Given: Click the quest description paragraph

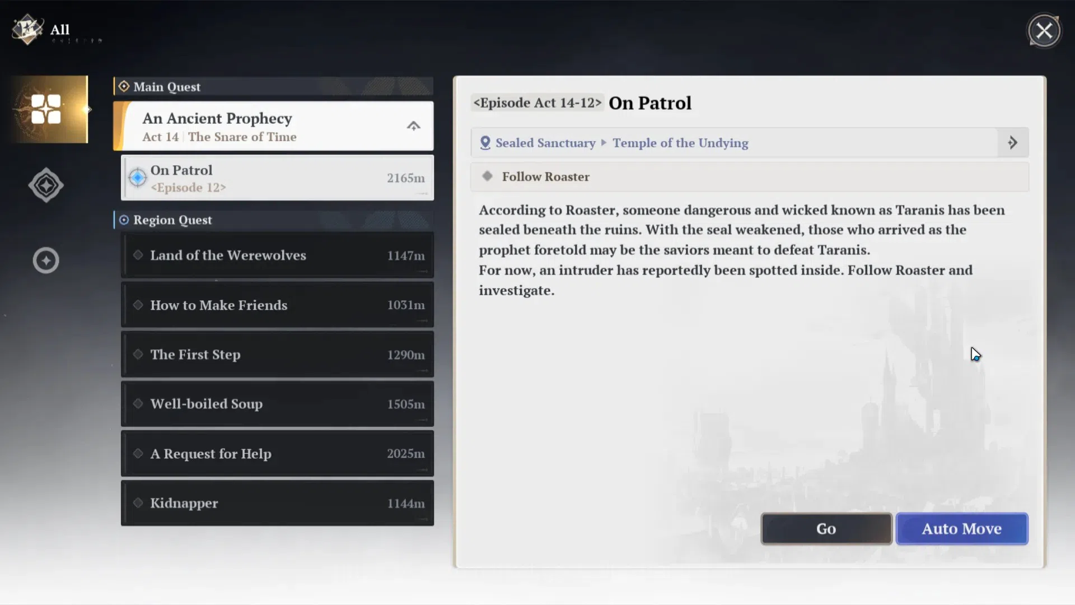Looking at the screenshot, I should (742, 250).
